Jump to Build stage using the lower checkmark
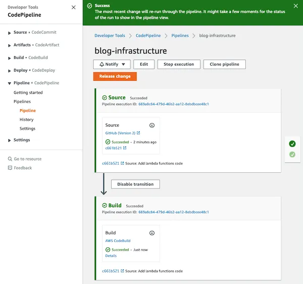 (x=292, y=154)
